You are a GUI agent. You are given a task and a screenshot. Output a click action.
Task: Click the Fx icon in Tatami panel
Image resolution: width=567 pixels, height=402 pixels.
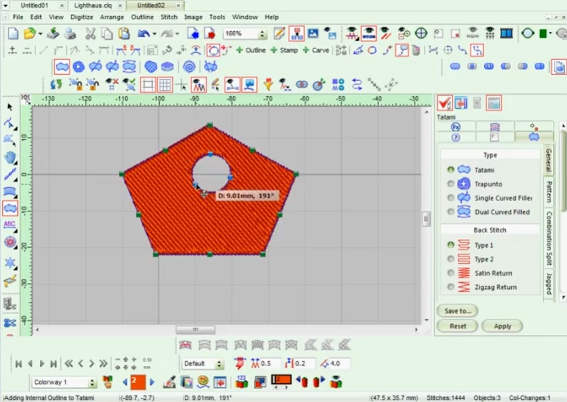click(x=456, y=127)
